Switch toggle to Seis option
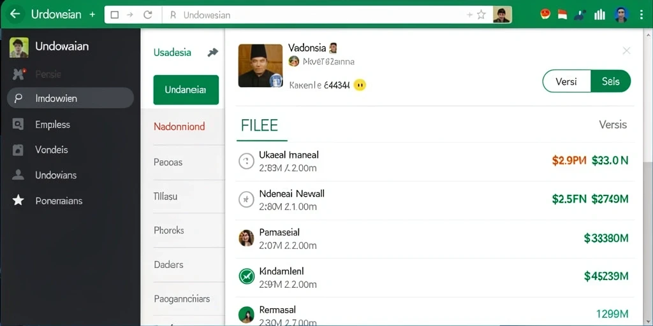Screen dimensions: 653x326 (x=610, y=81)
